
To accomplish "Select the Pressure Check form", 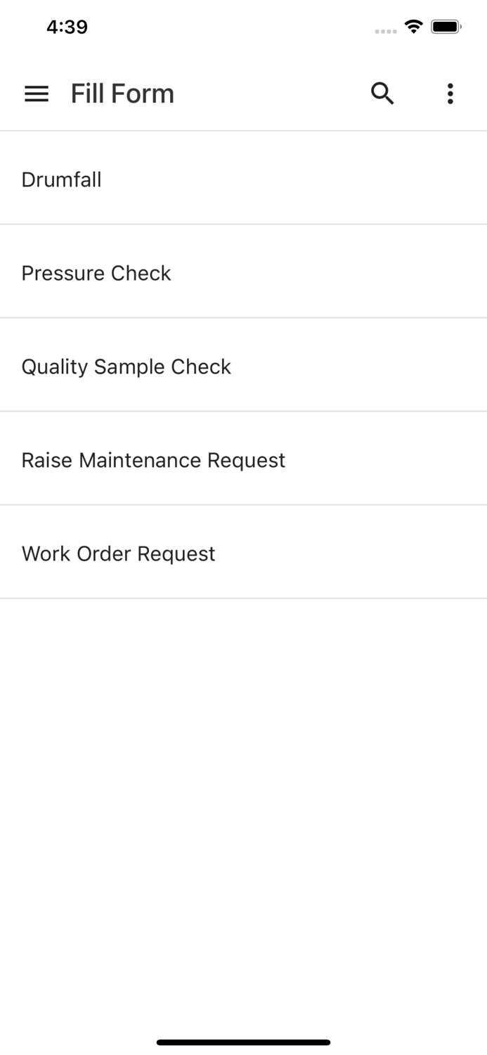I will point(96,274).
